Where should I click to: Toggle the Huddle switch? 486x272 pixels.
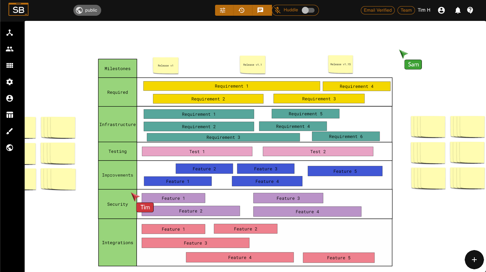tap(308, 10)
